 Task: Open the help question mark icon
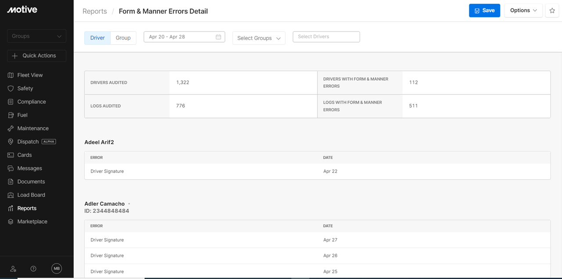(33, 268)
